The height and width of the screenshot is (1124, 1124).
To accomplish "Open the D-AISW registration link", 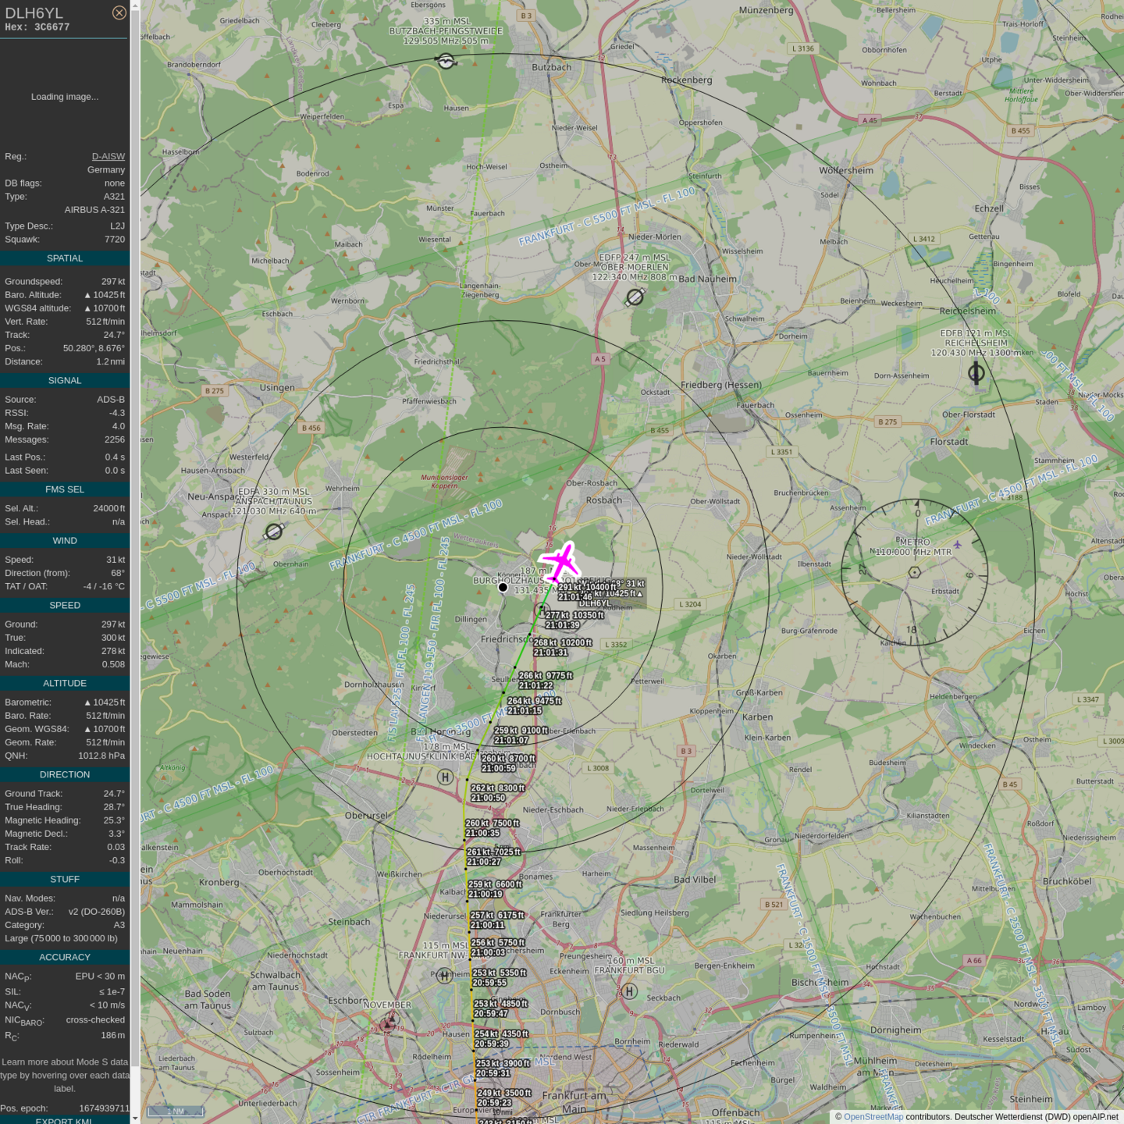I will pyautogui.click(x=108, y=157).
